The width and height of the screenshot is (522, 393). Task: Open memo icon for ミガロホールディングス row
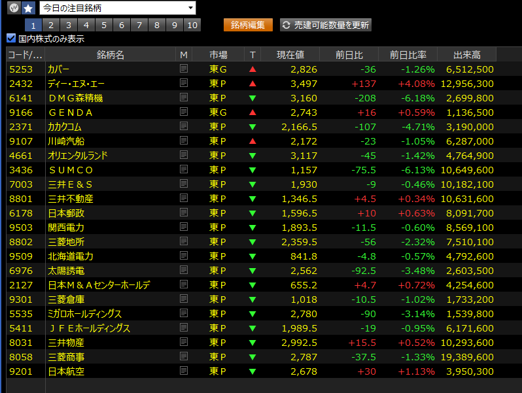pos(184,313)
